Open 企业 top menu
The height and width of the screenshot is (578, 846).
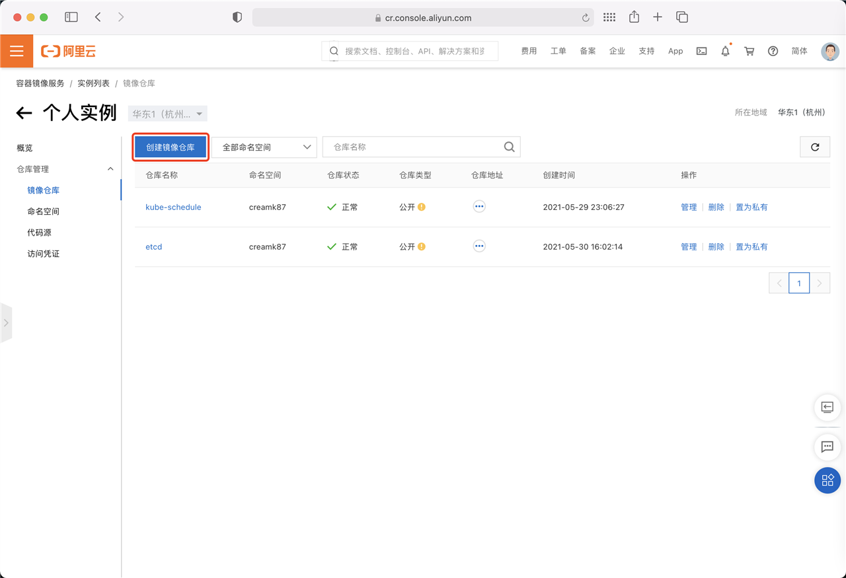coord(617,51)
